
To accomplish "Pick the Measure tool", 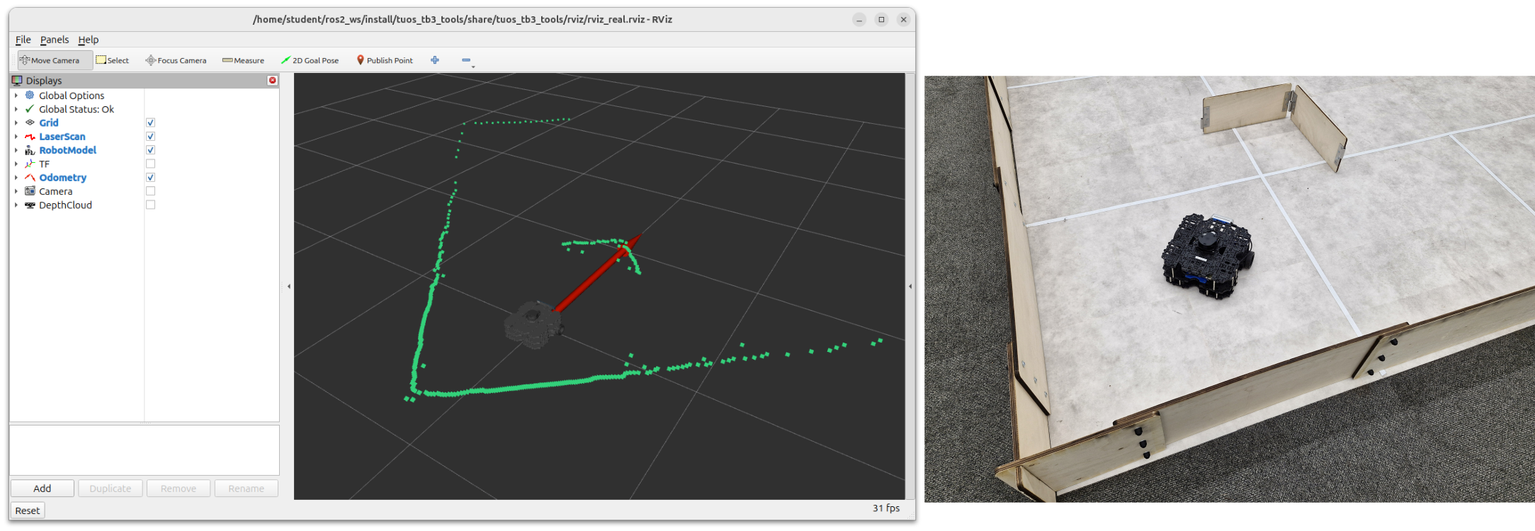I will click(243, 60).
